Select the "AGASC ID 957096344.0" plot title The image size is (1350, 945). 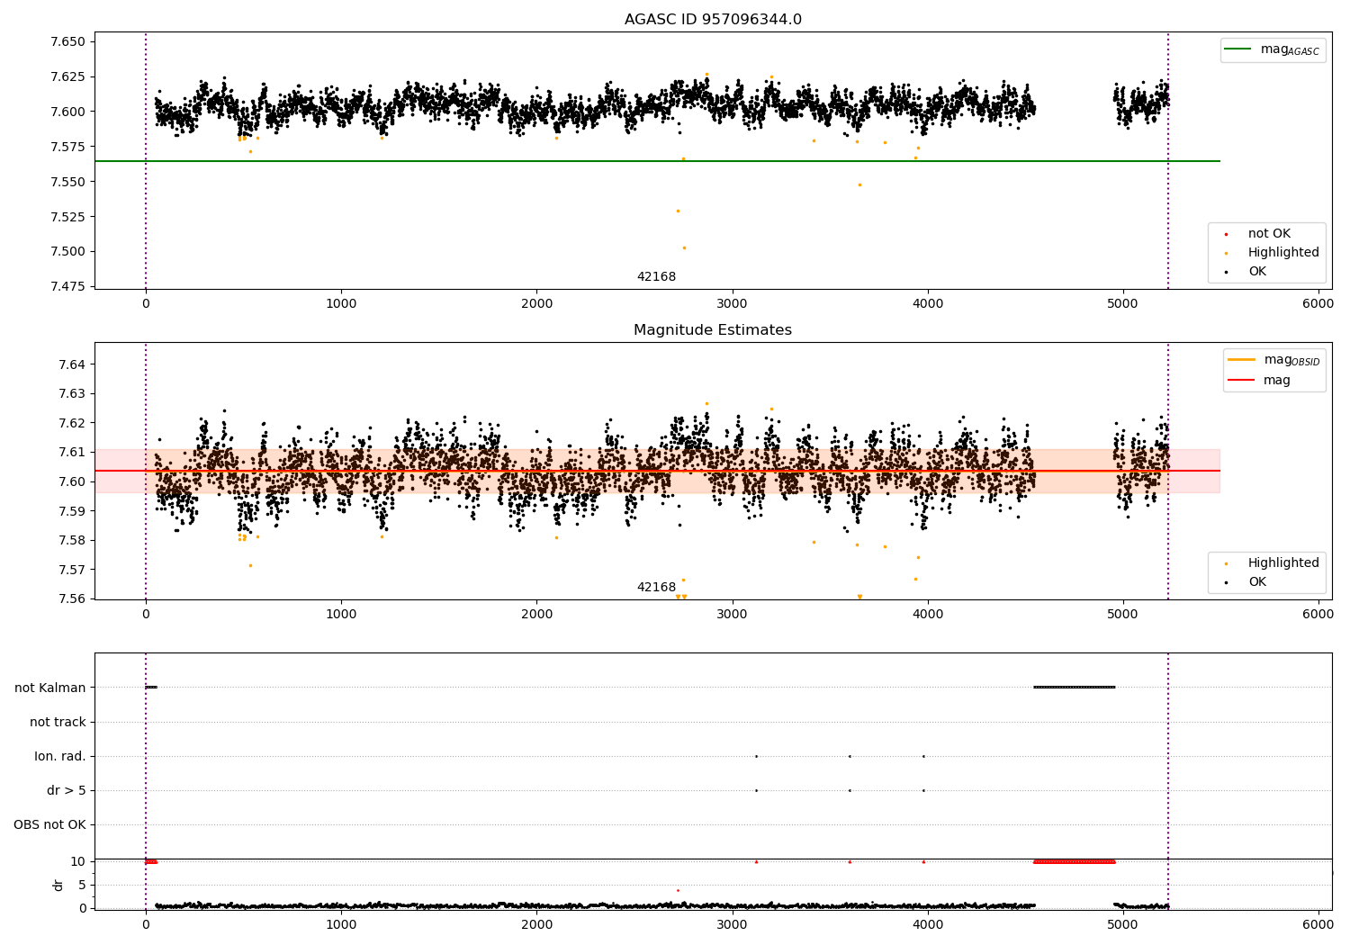click(713, 20)
